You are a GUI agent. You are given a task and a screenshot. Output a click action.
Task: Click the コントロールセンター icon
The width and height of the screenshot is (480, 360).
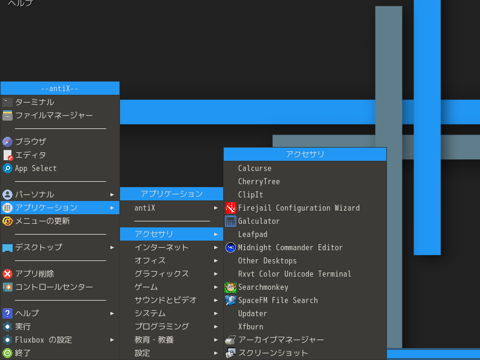(7, 287)
